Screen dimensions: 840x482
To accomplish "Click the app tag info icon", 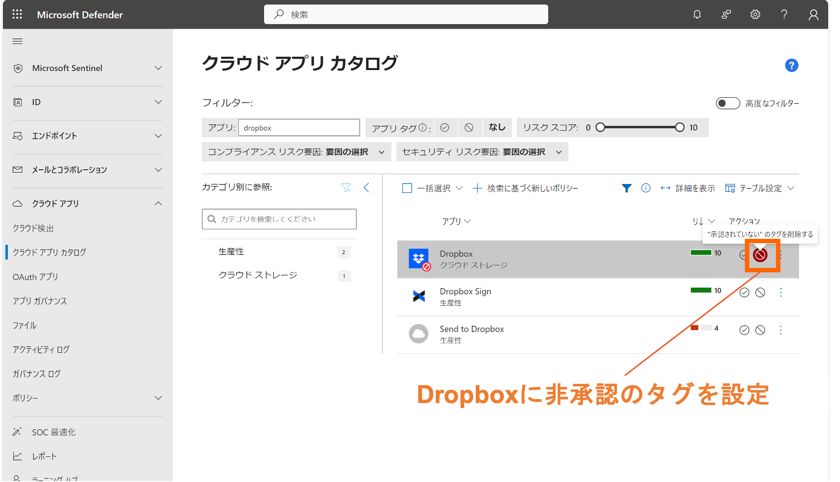I will pyautogui.click(x=422, y=127).
